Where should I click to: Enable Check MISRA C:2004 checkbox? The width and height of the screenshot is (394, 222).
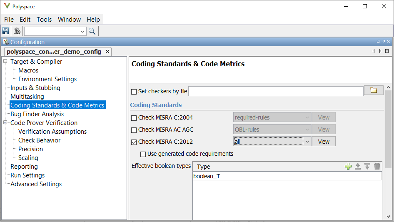(x=134, y=118)
